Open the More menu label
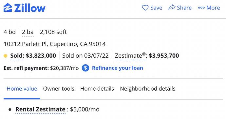The image size is (226, 119). pos(213,8)
